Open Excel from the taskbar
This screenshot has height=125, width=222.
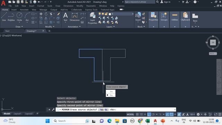click(x=147, y=121)
